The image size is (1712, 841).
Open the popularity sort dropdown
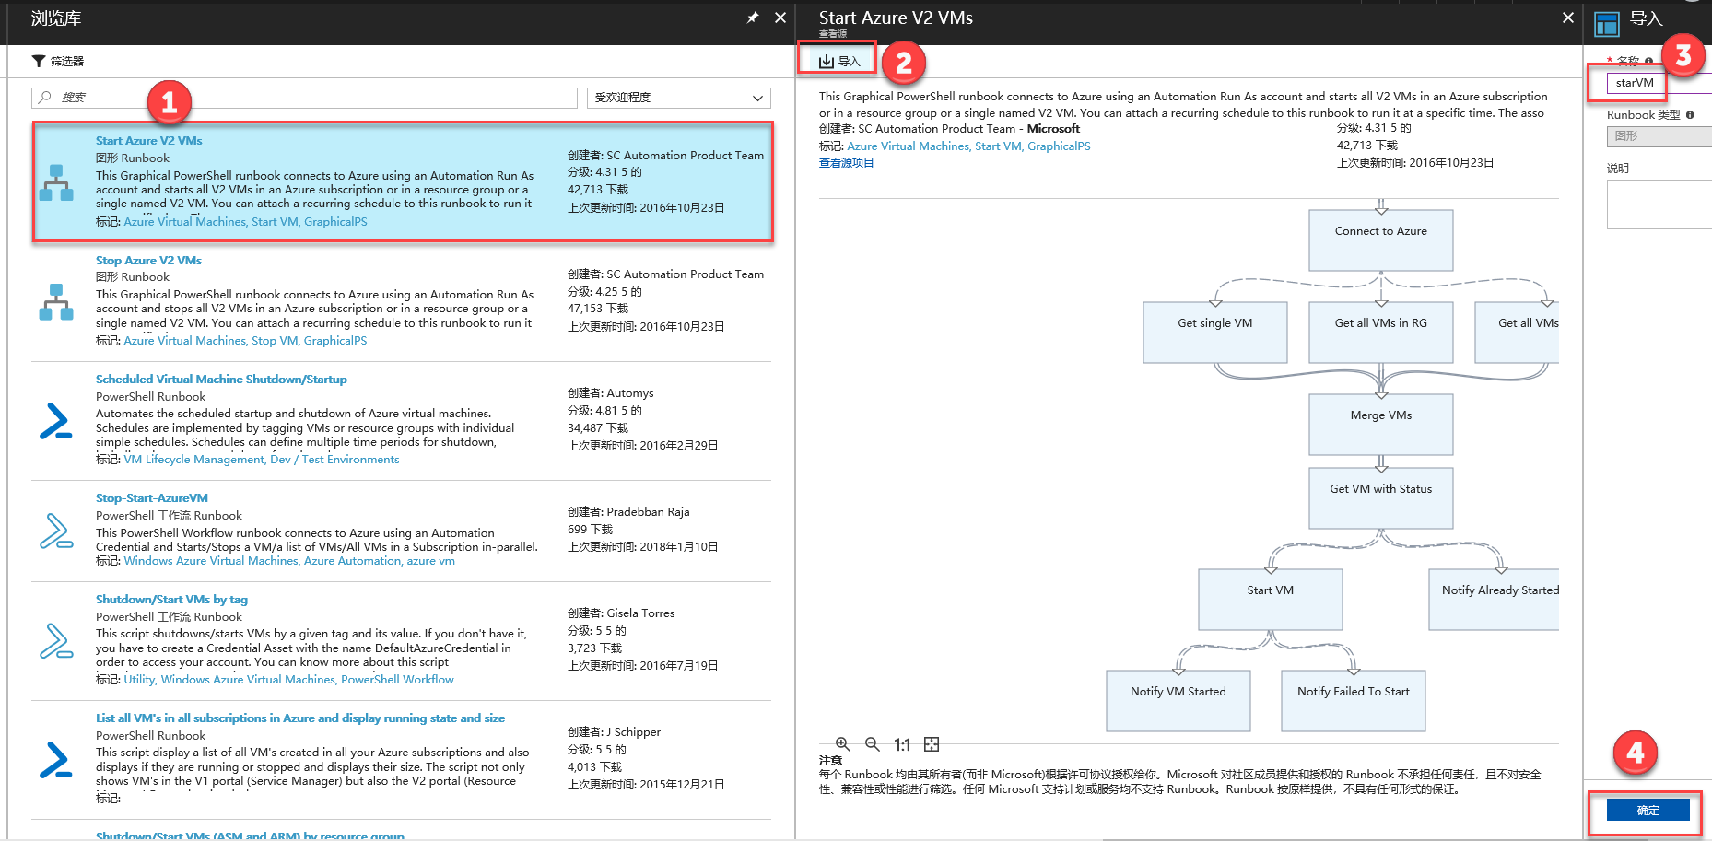point(678,98)
